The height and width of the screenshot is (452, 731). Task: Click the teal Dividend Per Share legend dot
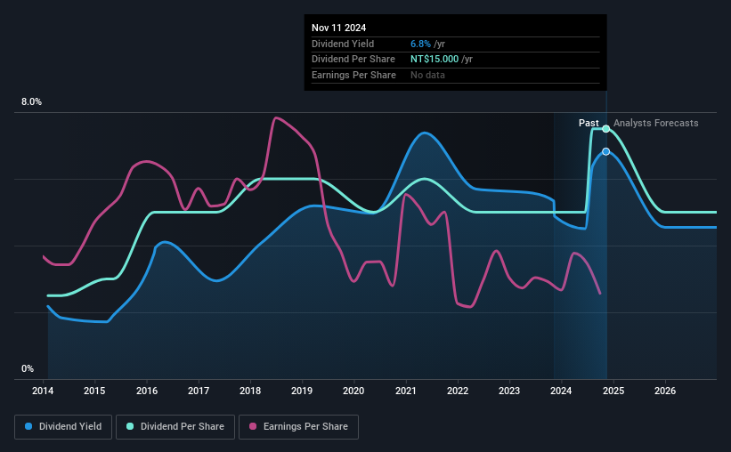(x=130, y=426)
